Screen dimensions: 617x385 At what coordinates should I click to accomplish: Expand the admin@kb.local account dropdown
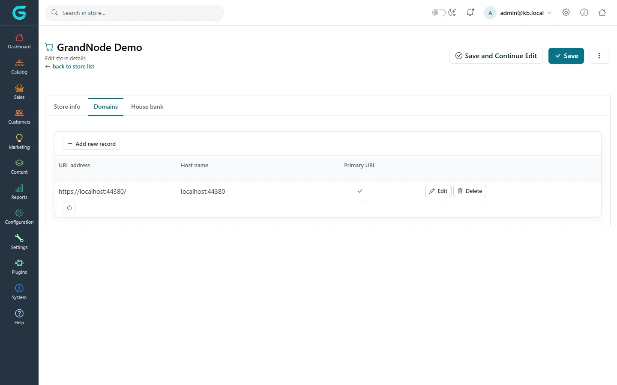click(x=526, y=13)
